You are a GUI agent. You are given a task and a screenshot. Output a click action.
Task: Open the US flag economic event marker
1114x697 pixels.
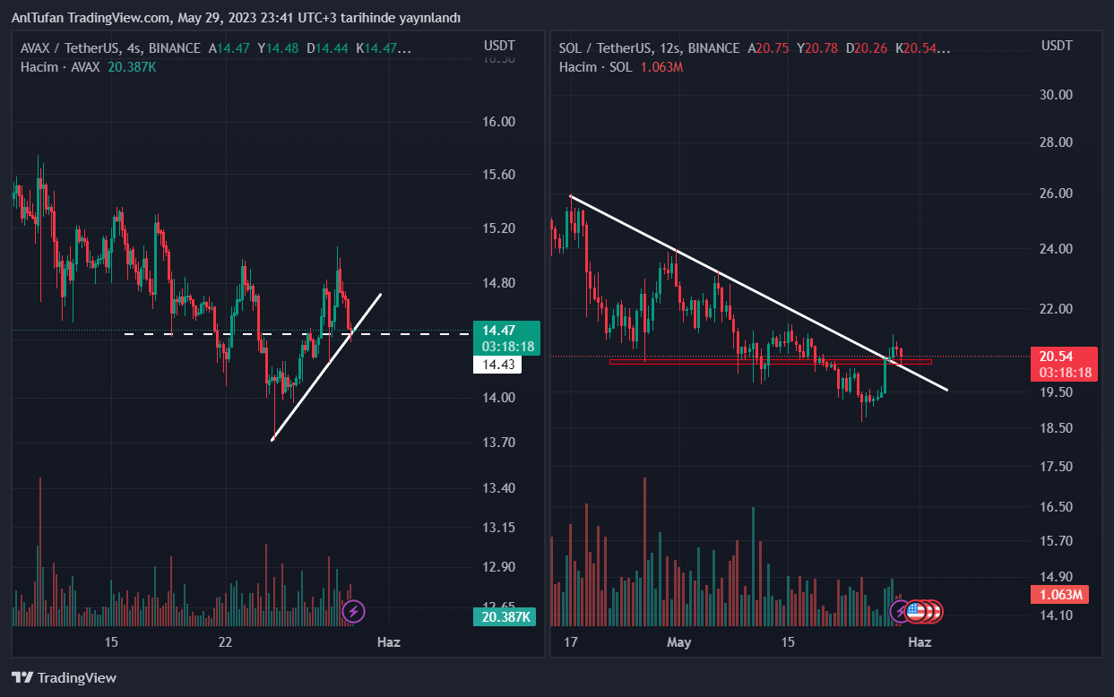click(x=915, y=612)
